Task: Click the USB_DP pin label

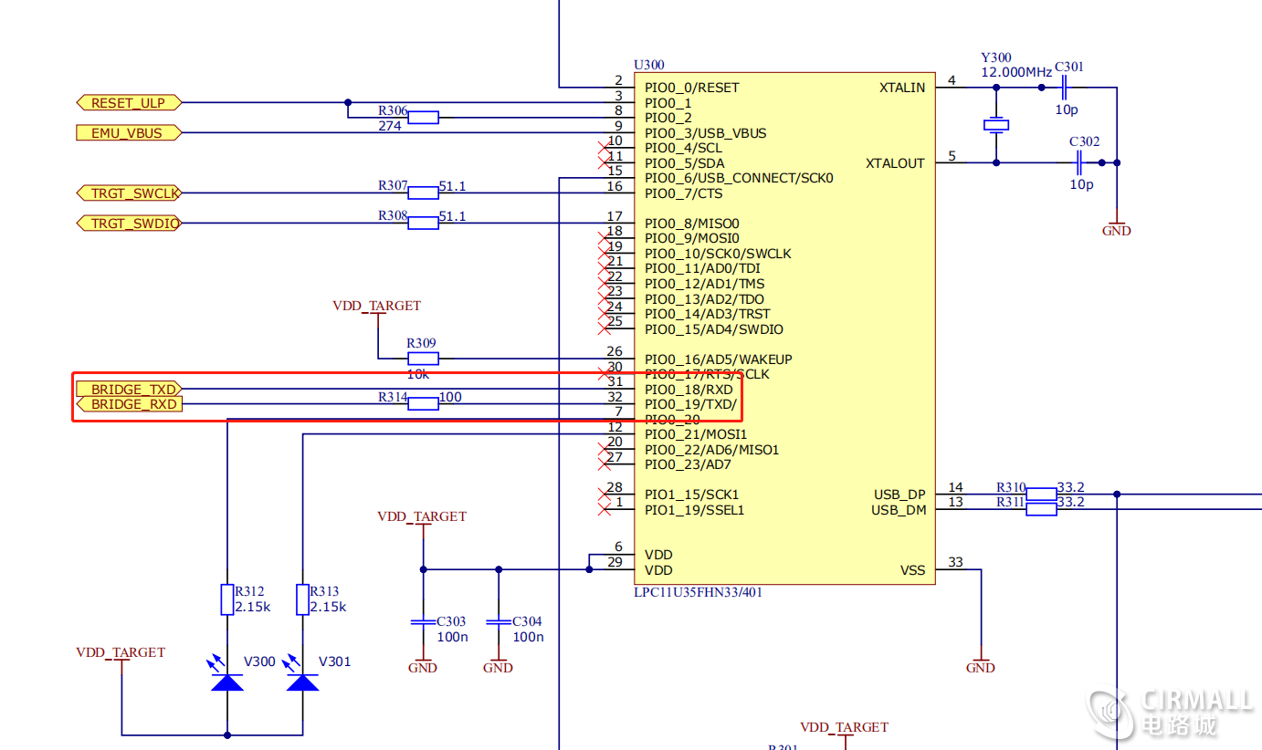Action: tap(899, 494)
